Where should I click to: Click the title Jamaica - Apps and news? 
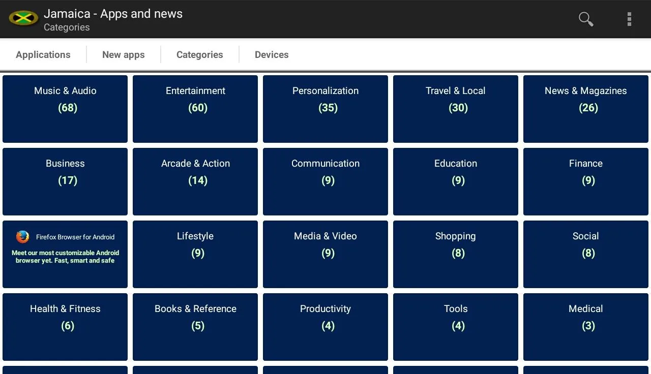pyautogui.click(x=113, y=14)
